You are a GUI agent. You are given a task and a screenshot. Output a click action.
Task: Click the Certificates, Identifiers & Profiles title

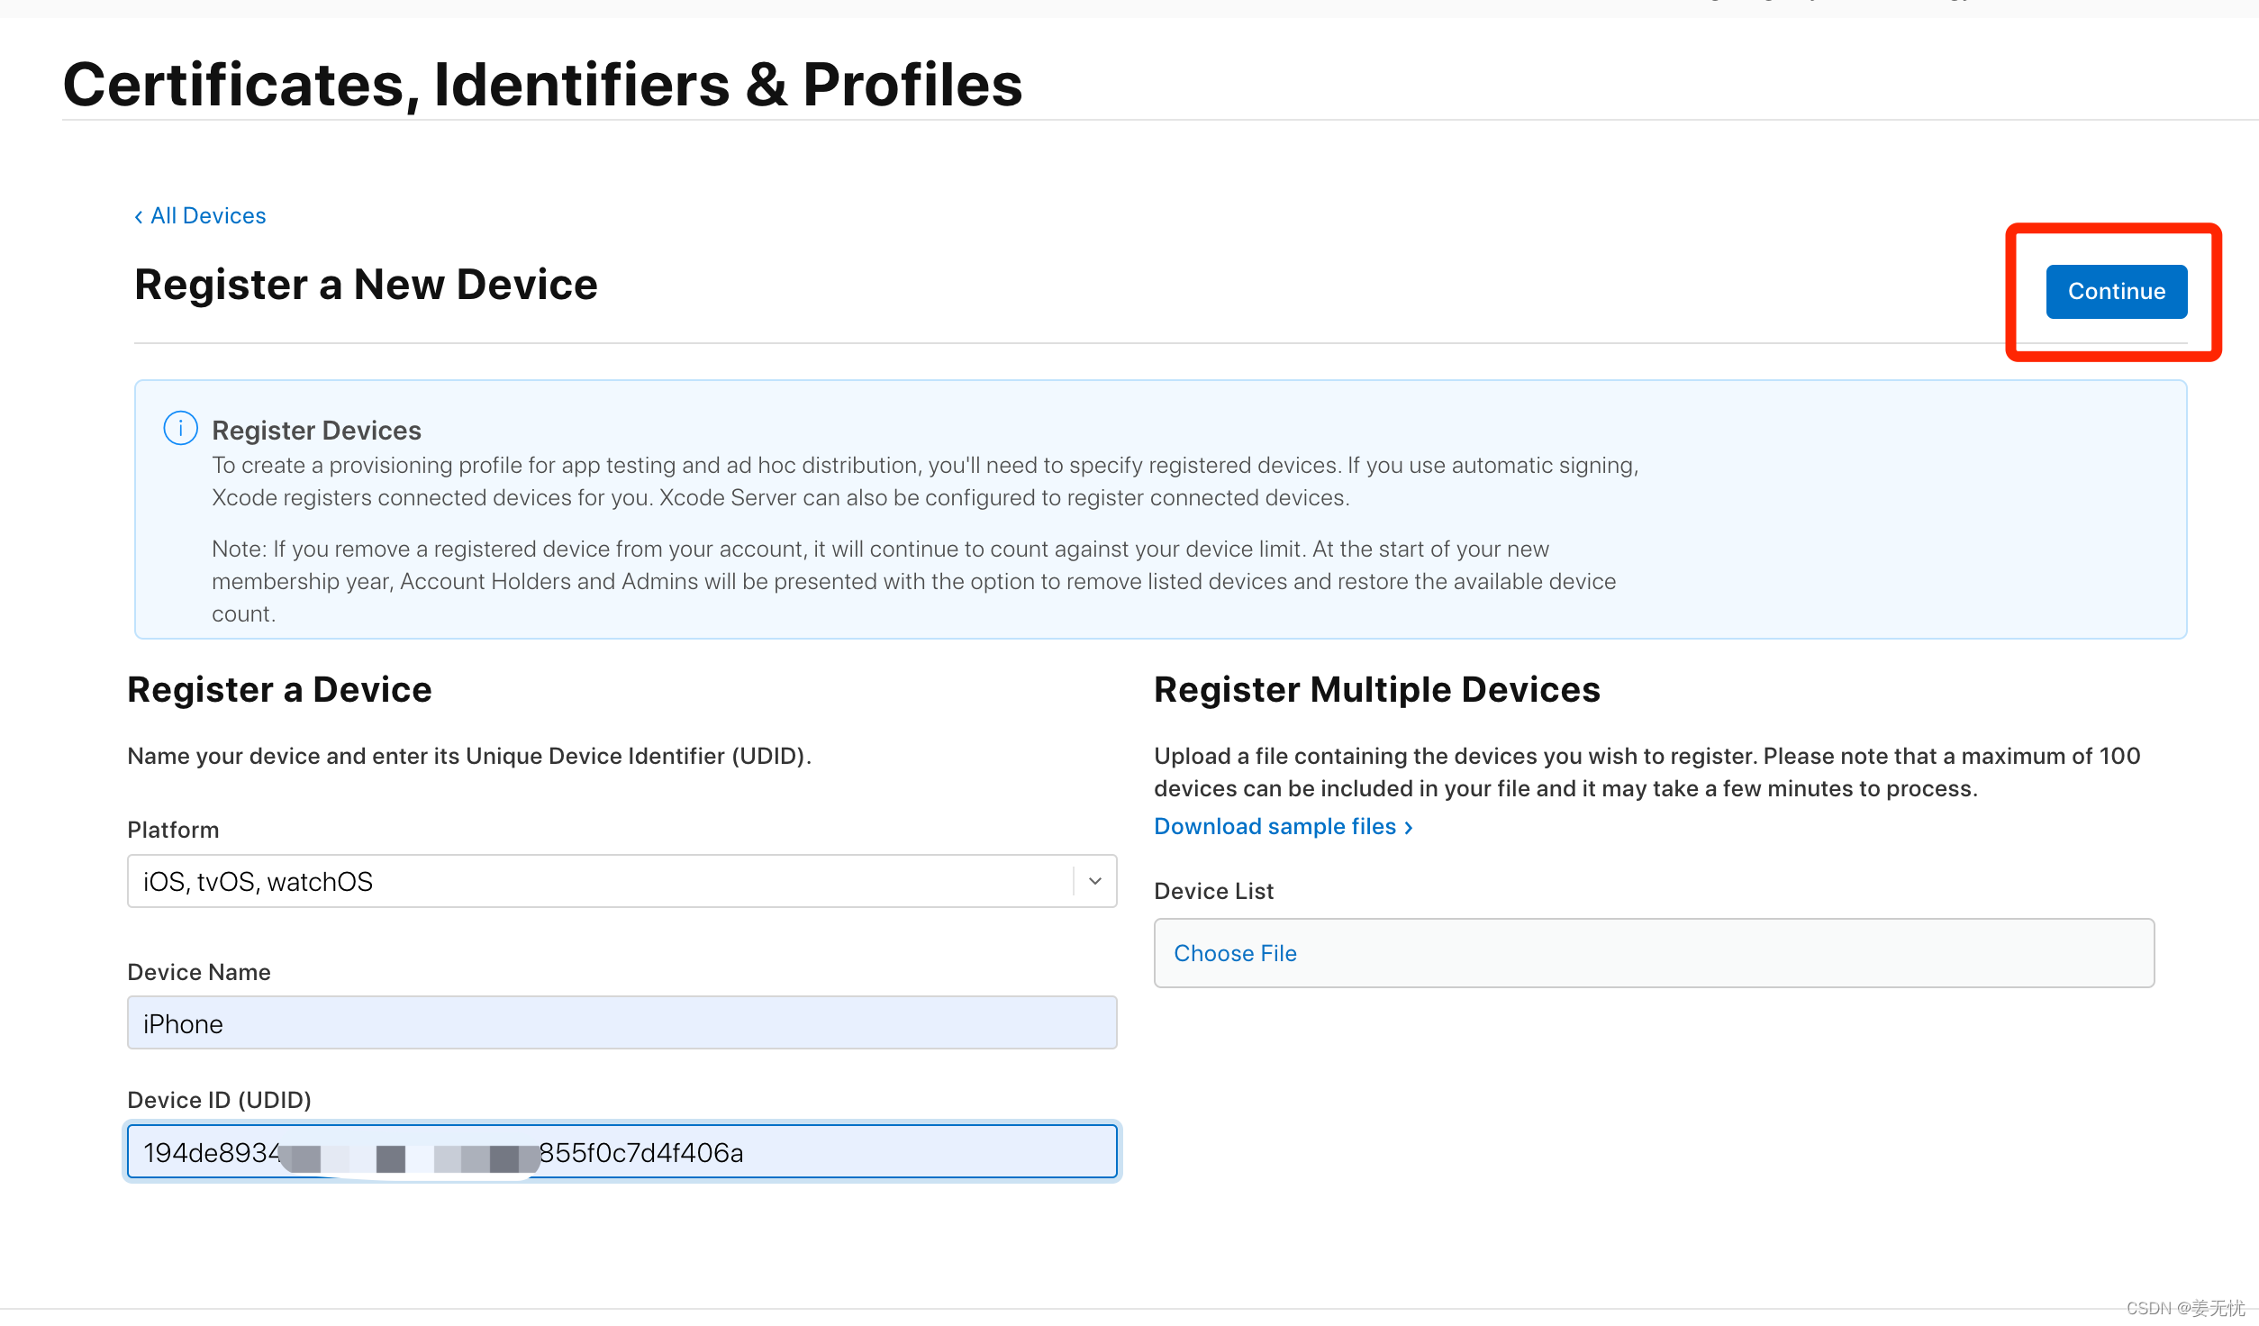[542, 86]
